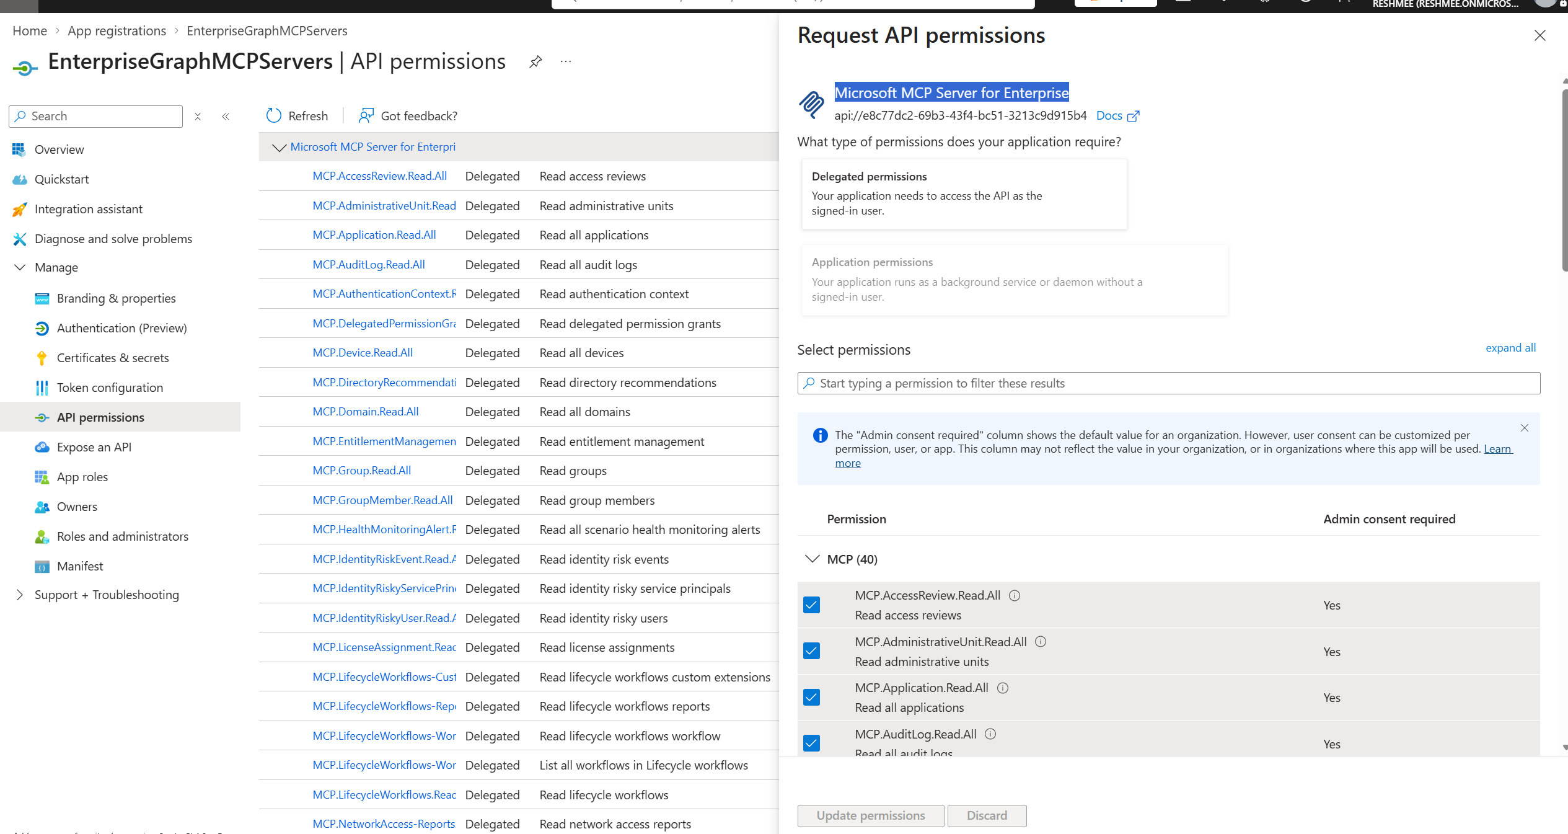Click the MCP.AuditLog.Read.All info icon
1568x834 pixels.
[990, 734]
